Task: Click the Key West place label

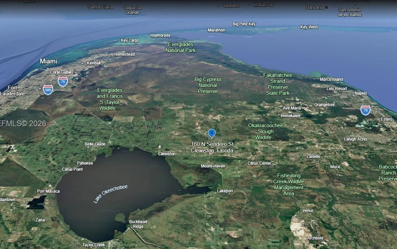Action: [x=309, y=27]
